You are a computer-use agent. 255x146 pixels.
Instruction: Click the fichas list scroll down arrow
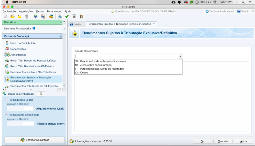[64, 86]
